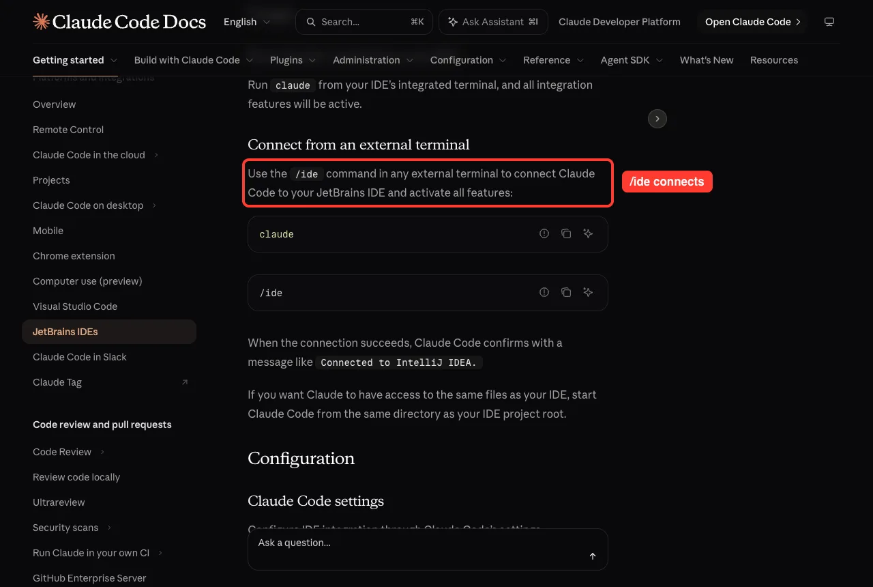The width and height of the screenshot is (873, 587).
Task: Click the magnifier icon in the search box
Action: click(311, 22)
